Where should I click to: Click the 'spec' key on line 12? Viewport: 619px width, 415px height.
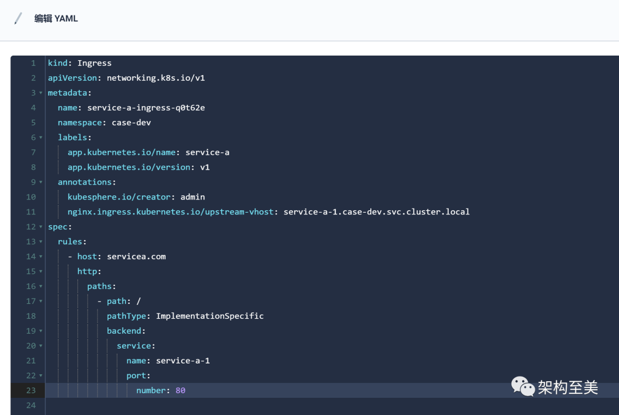(58, 226)
